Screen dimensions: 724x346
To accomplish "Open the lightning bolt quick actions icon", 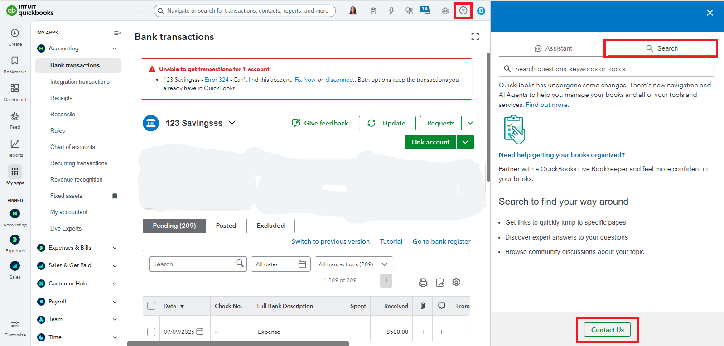I will [x=391, y=11].
